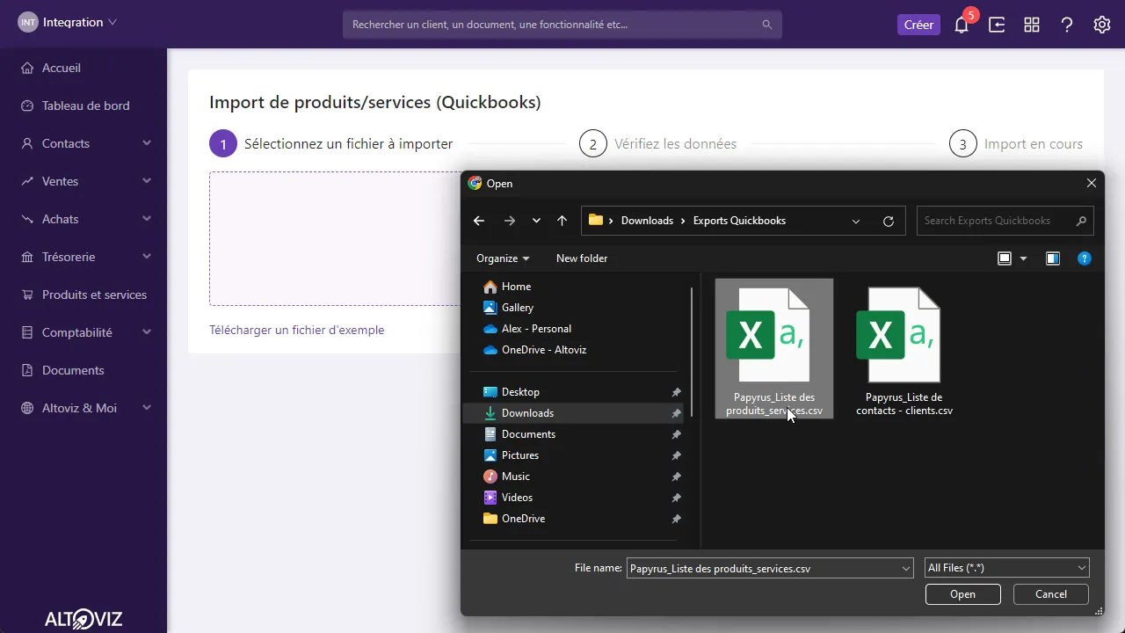Viewport: 1125px width, 633px height.
Task: Click Télécharger un fichier d'exemple link
Action: pyautogui.click(x=296, y=330)
